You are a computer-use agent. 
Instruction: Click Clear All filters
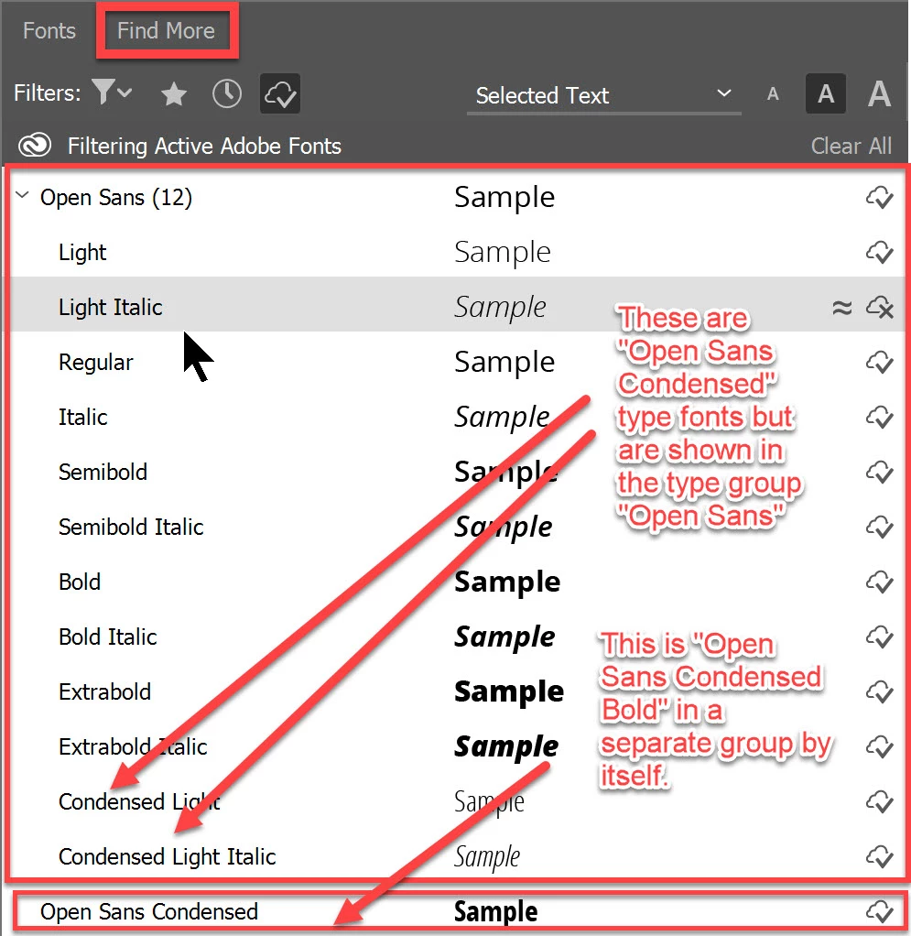tap(851, 146)
